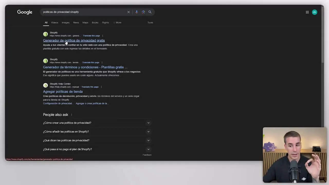Switch to the Images tab
Viewport: 329px width, 185px height.
click(66, 23)
